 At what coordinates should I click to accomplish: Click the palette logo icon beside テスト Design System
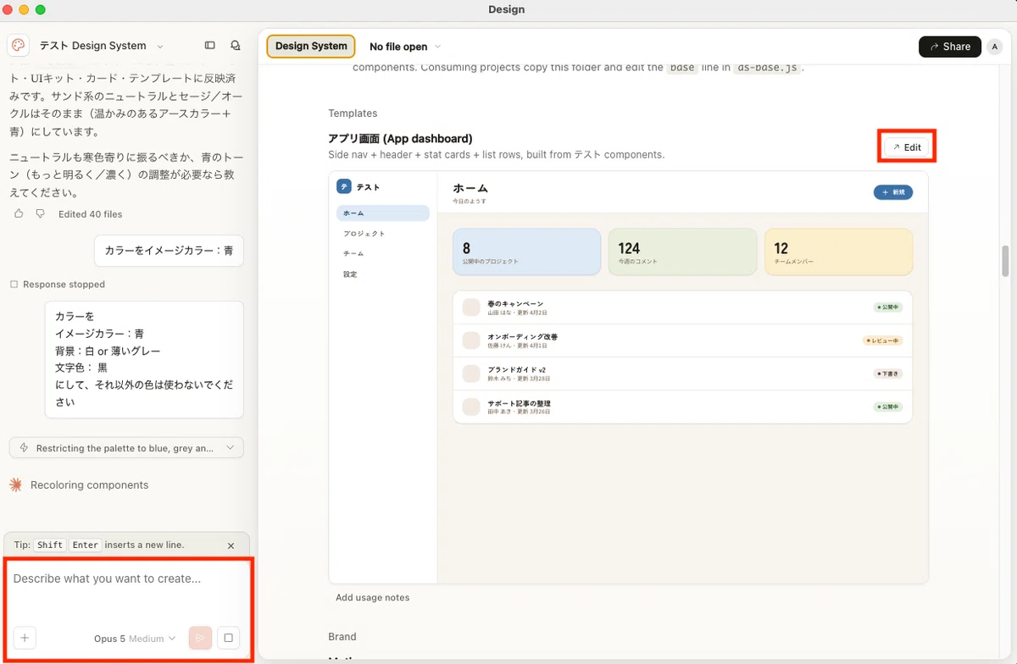(19, 46)
